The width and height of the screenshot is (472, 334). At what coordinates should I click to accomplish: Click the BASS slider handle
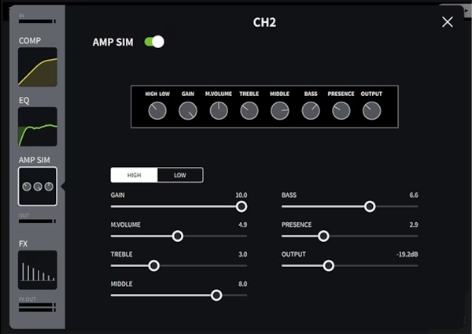click(x=370, y=206)
